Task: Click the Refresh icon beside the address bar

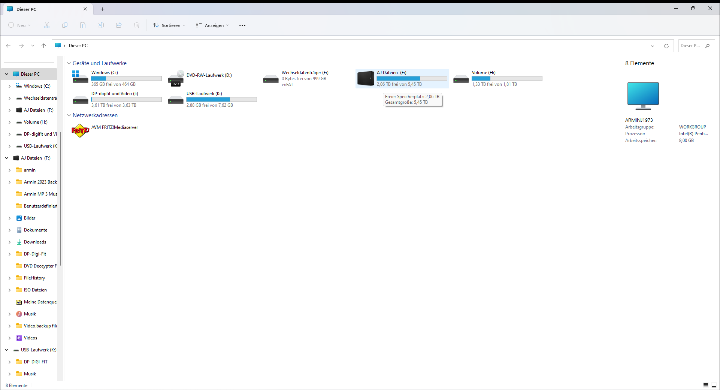Action: (667, 46)
